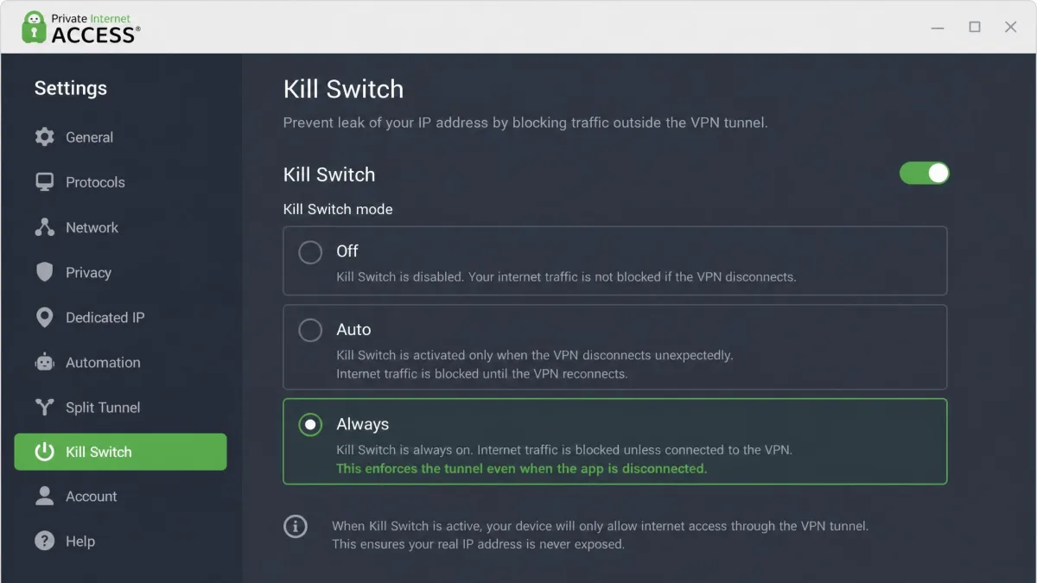Click the Split Tunnel fork icon
This screenshot has width=1037, height=583.
click(45, 407)
